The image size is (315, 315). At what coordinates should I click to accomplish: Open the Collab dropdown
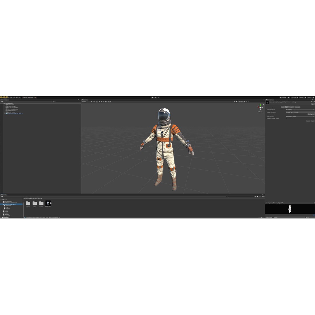click(x=283, y=98)
